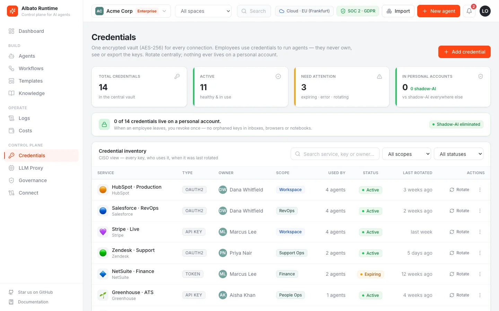Open the All spaces dropdown

[203, 11]
